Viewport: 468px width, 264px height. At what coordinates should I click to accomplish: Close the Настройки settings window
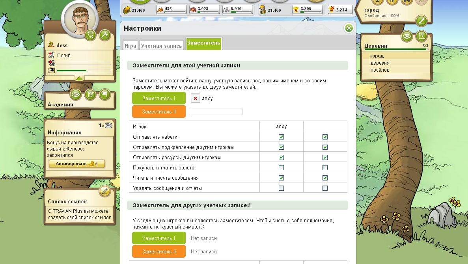coord(349,28)
